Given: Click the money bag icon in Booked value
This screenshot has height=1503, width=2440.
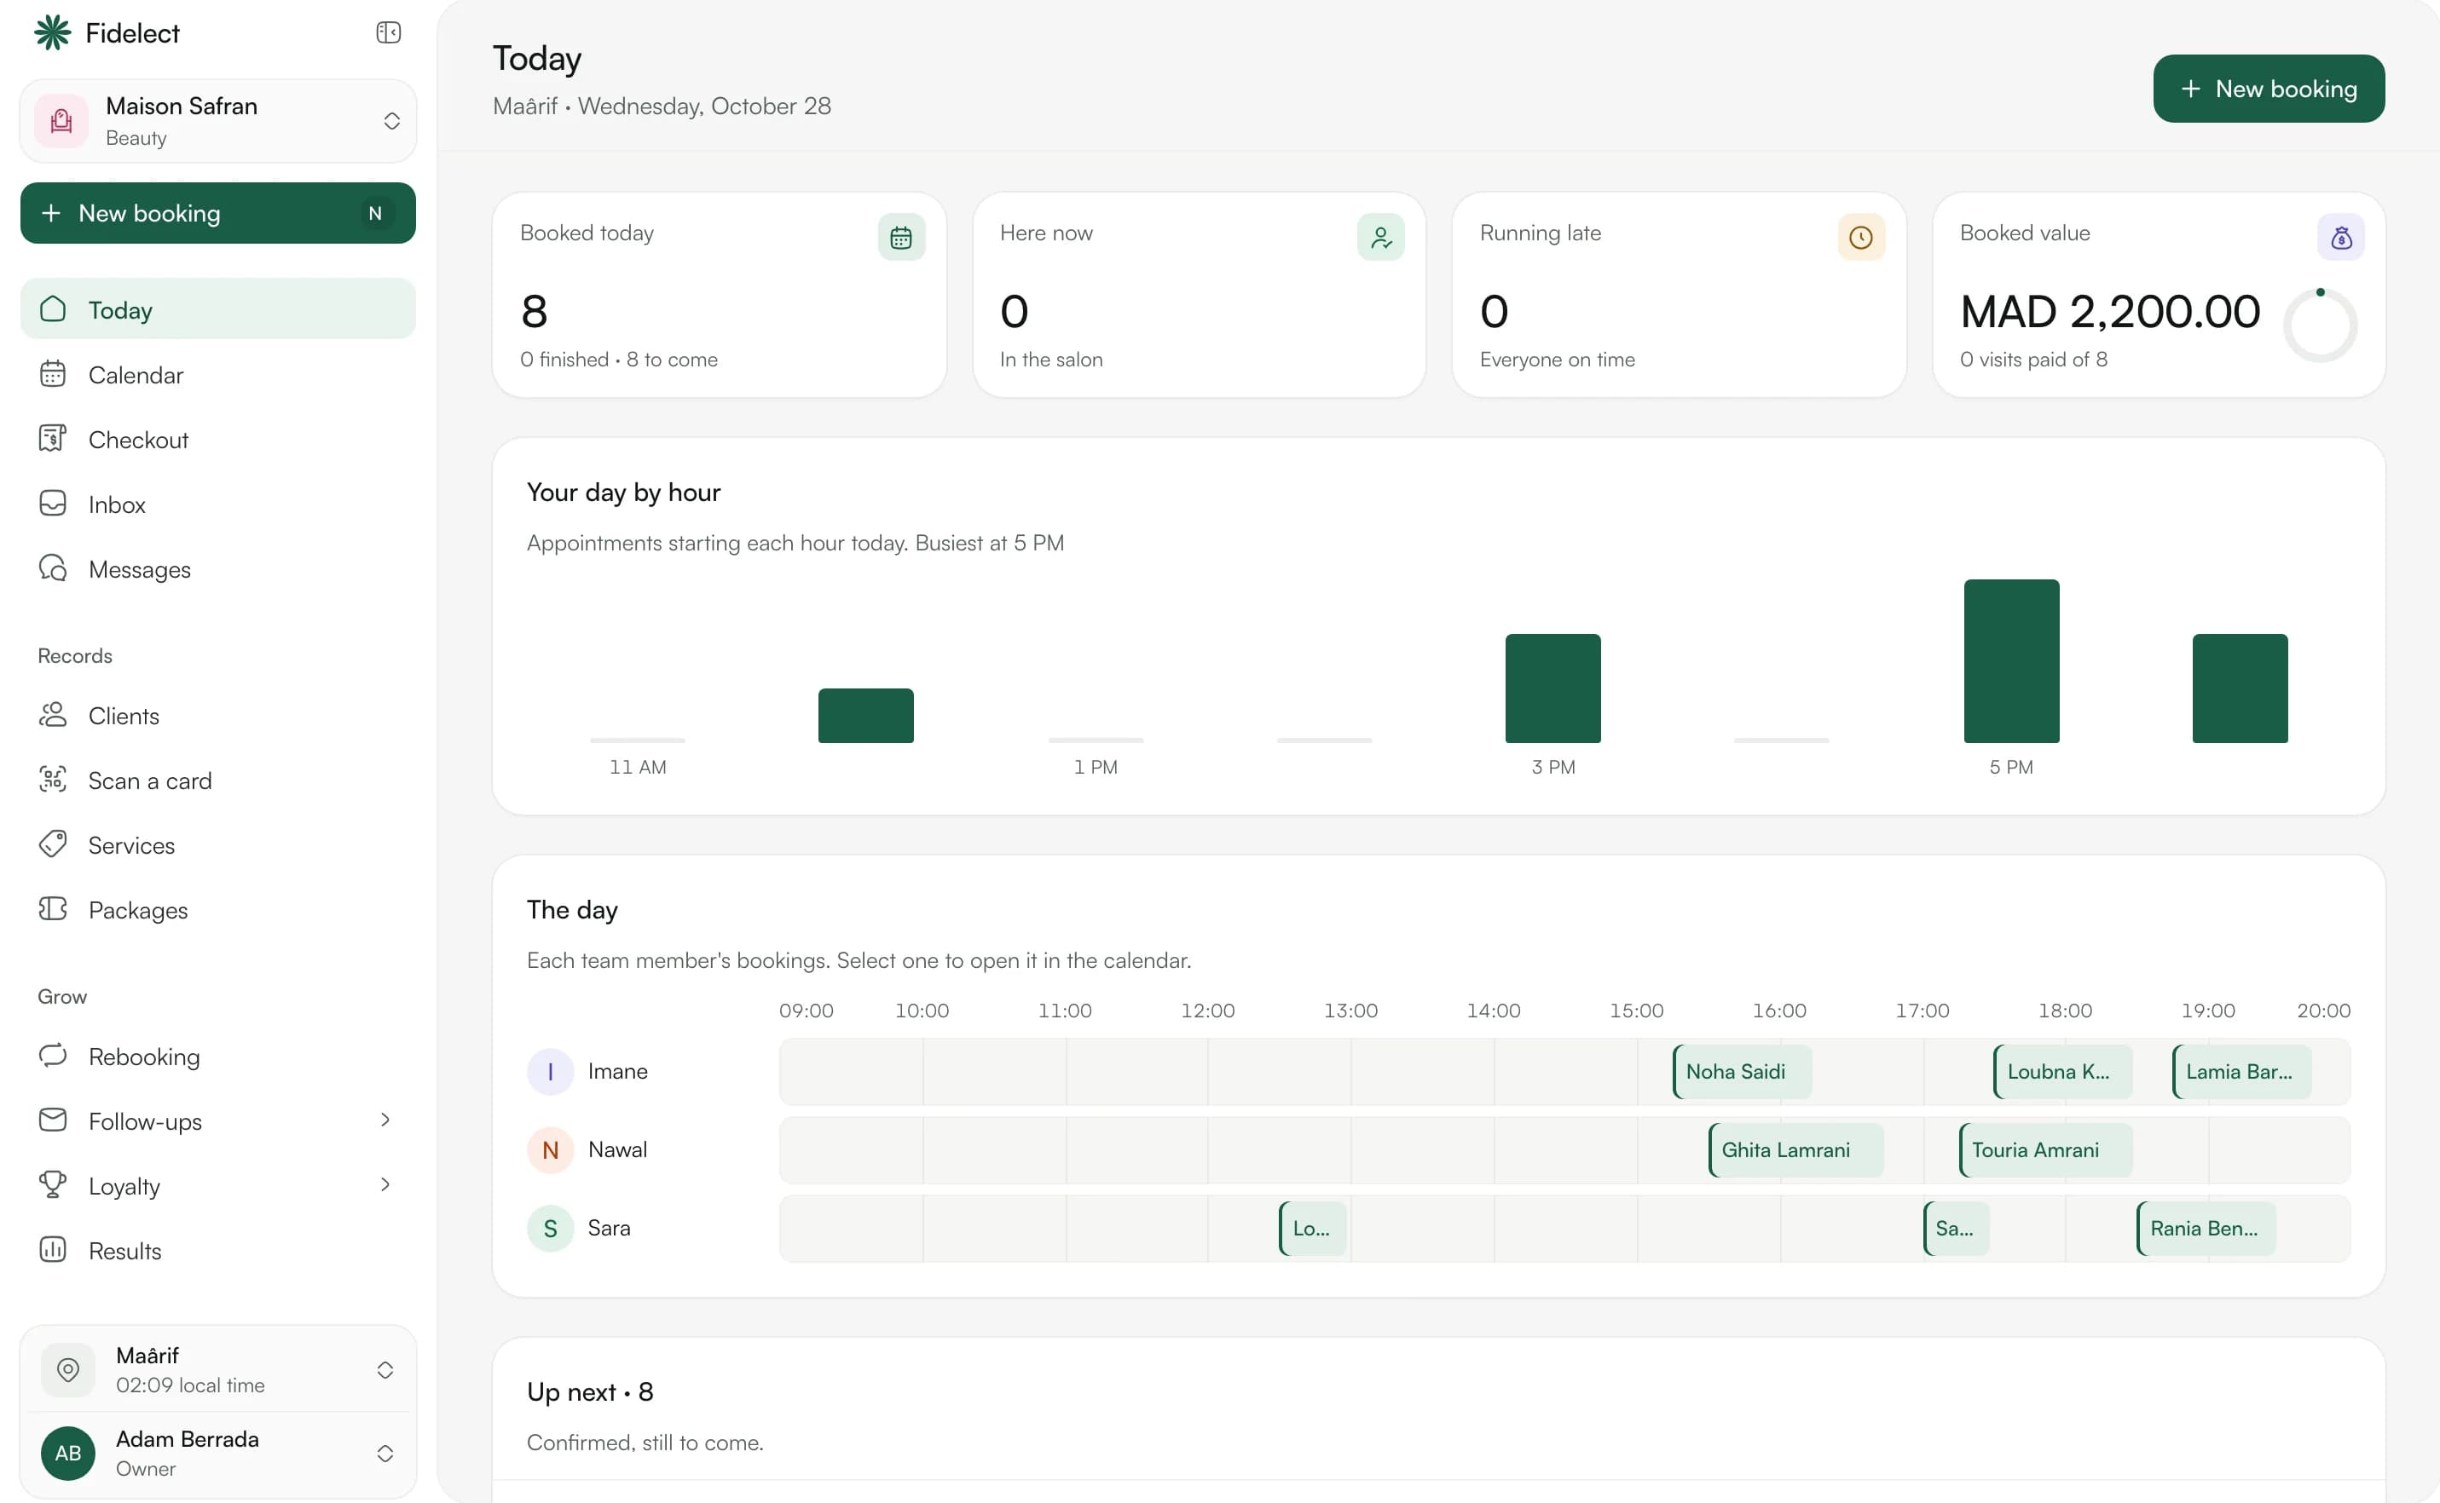Looking at the screenshot, I should pyautogui.click(x=2340, y=238).
